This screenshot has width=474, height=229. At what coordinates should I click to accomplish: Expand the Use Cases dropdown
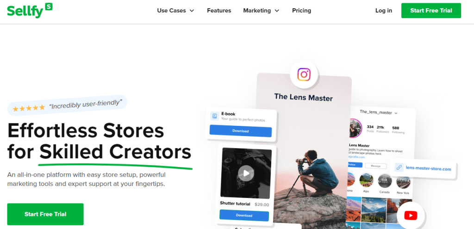pyautogui.click(x=175, y=11)
